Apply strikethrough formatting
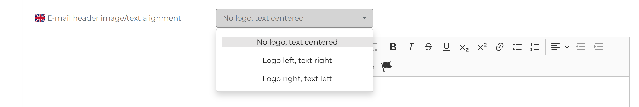 [x=428, y=47]
